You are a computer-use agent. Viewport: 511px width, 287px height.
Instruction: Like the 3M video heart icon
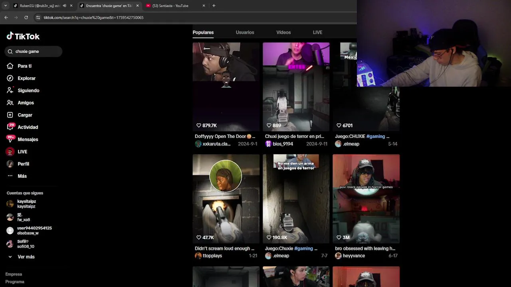[x=339, y=237]
